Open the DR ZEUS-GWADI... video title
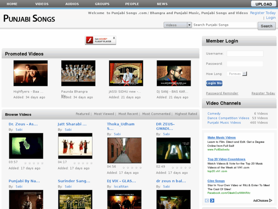This screenshot has height=209, width=278. 165,126
